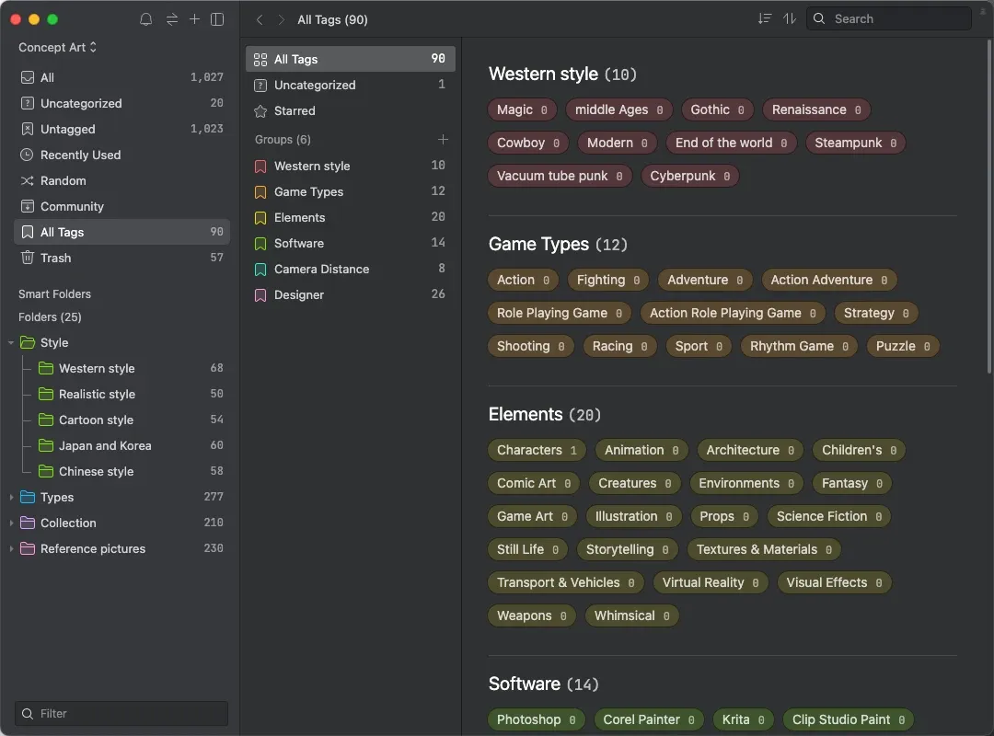Select Starred tags

pyautogui.click(x=351, y=111)
